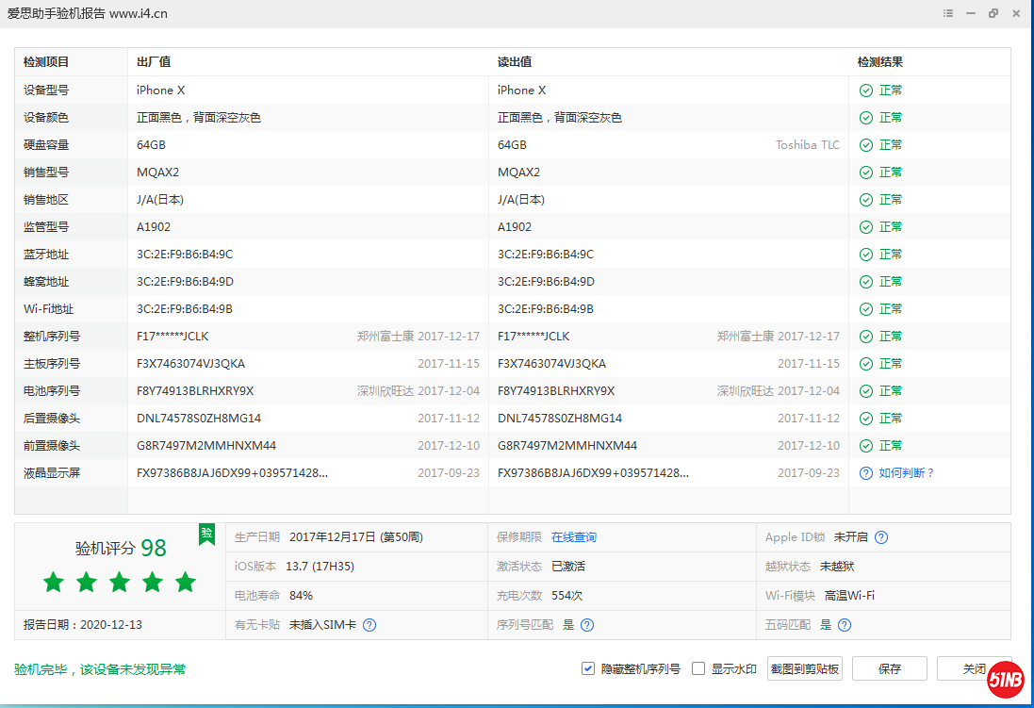Image resolution: width=1034 pixels, height=708 pixels.
Task: Click 如何判断？ link
Action: tap(906, 473)
